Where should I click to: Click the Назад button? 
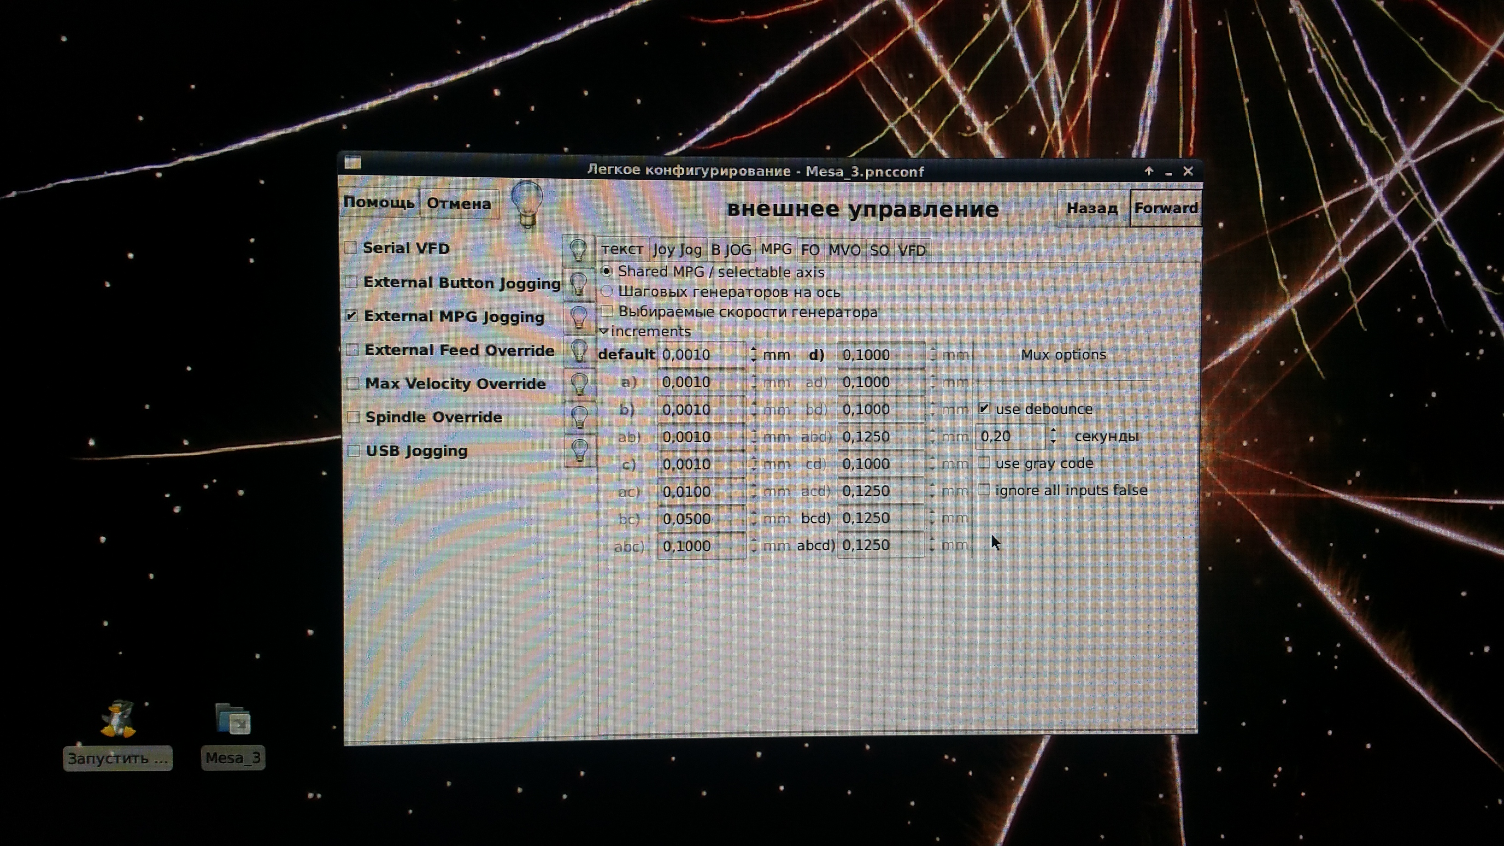[1092, 208]
